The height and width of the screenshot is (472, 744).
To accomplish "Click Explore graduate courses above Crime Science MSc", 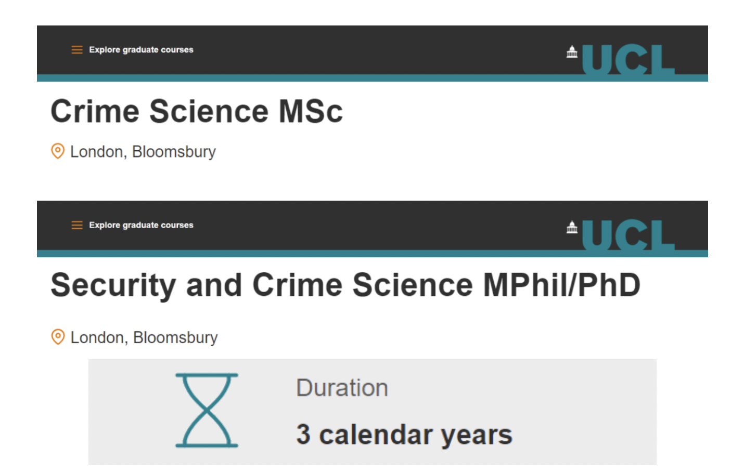I will click(x=141, y=50).
